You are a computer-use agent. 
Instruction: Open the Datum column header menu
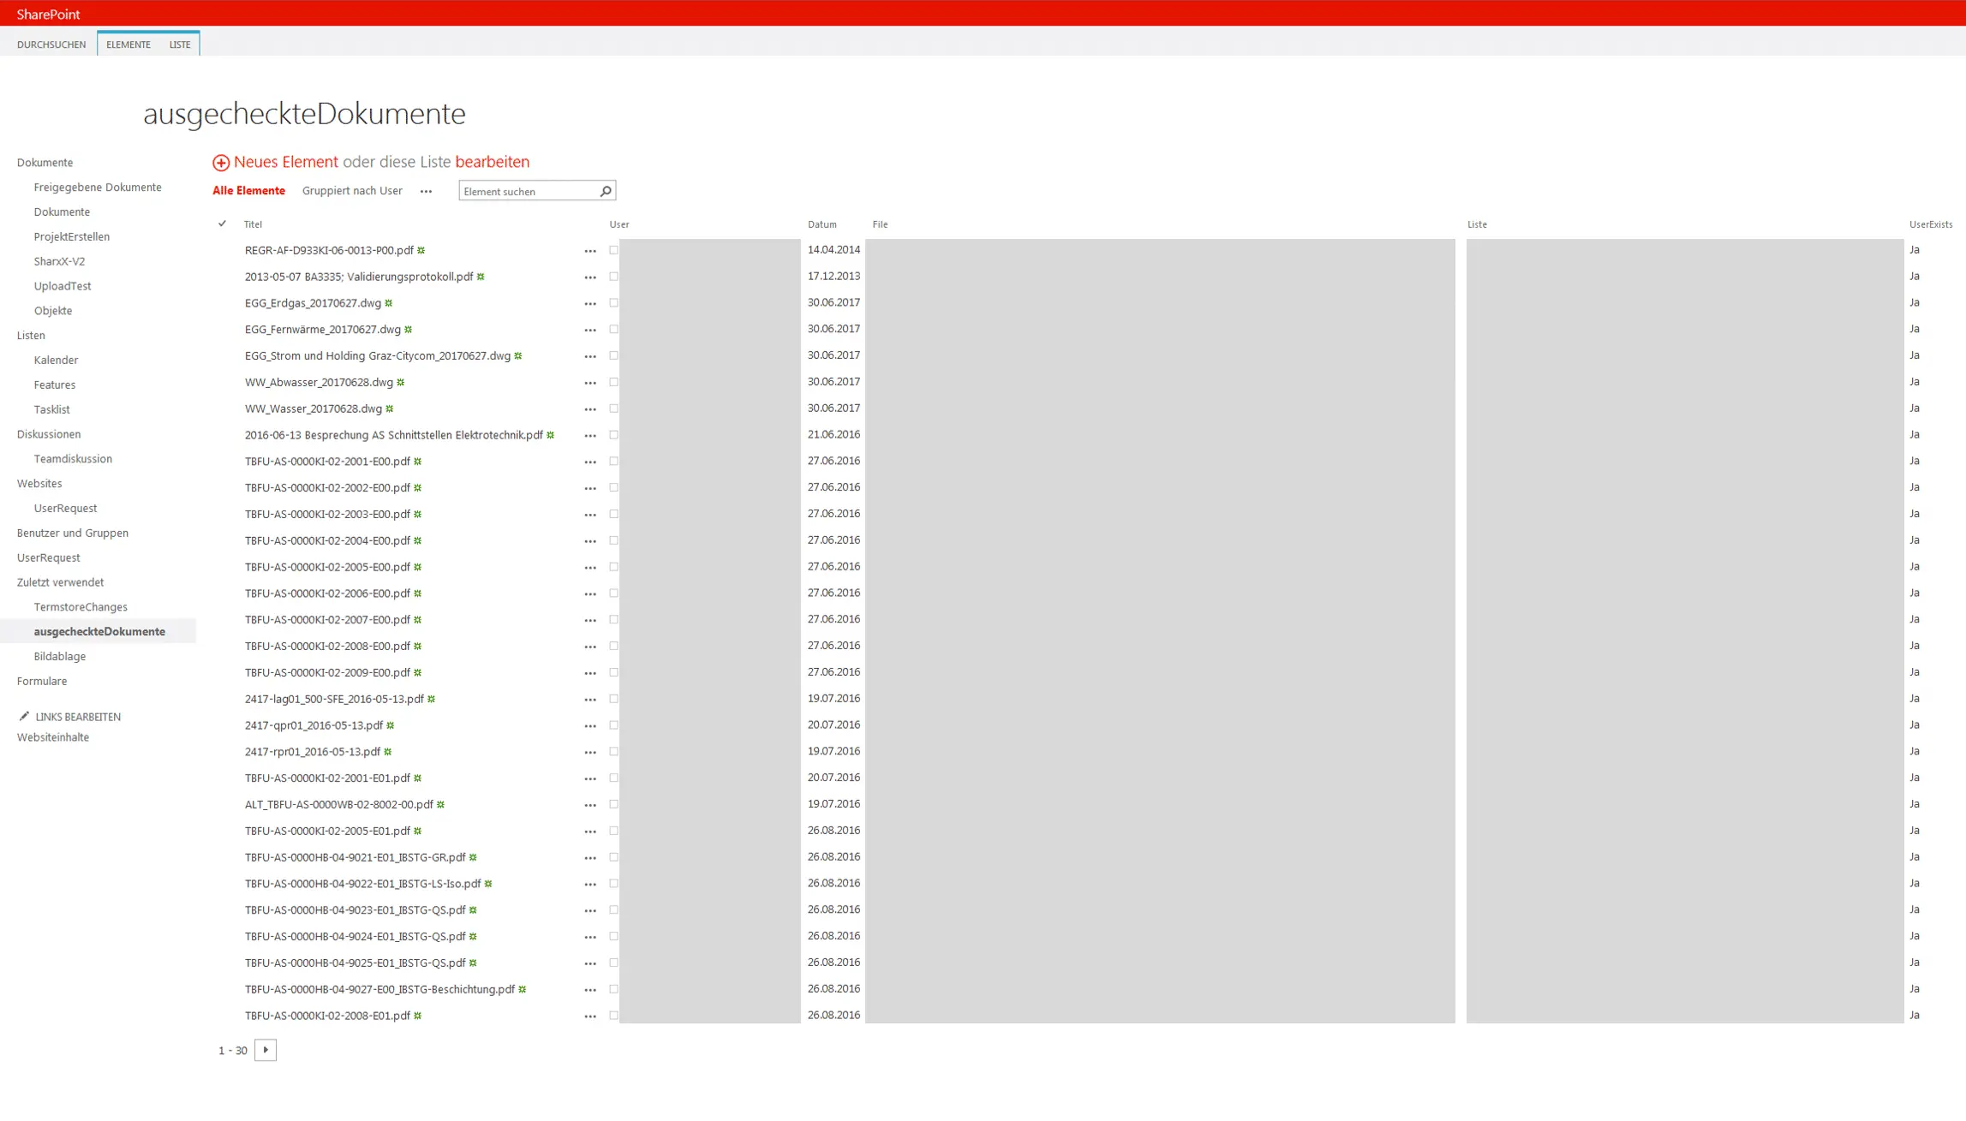point(822,224)
